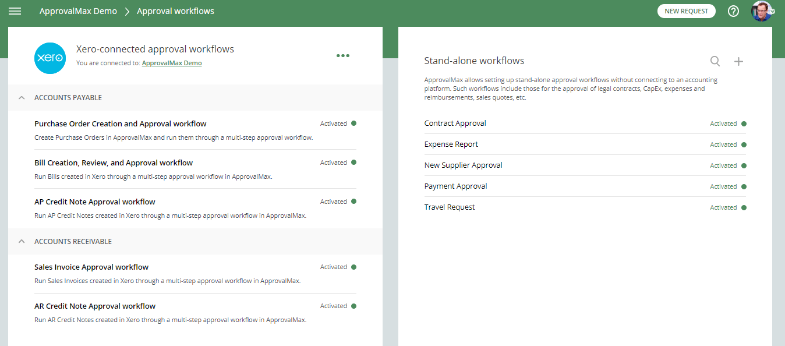Image resolution: width=785 pixels, height=346 pixels.
Task: Open the hamburger navigation menu
Action: (15, 11)
